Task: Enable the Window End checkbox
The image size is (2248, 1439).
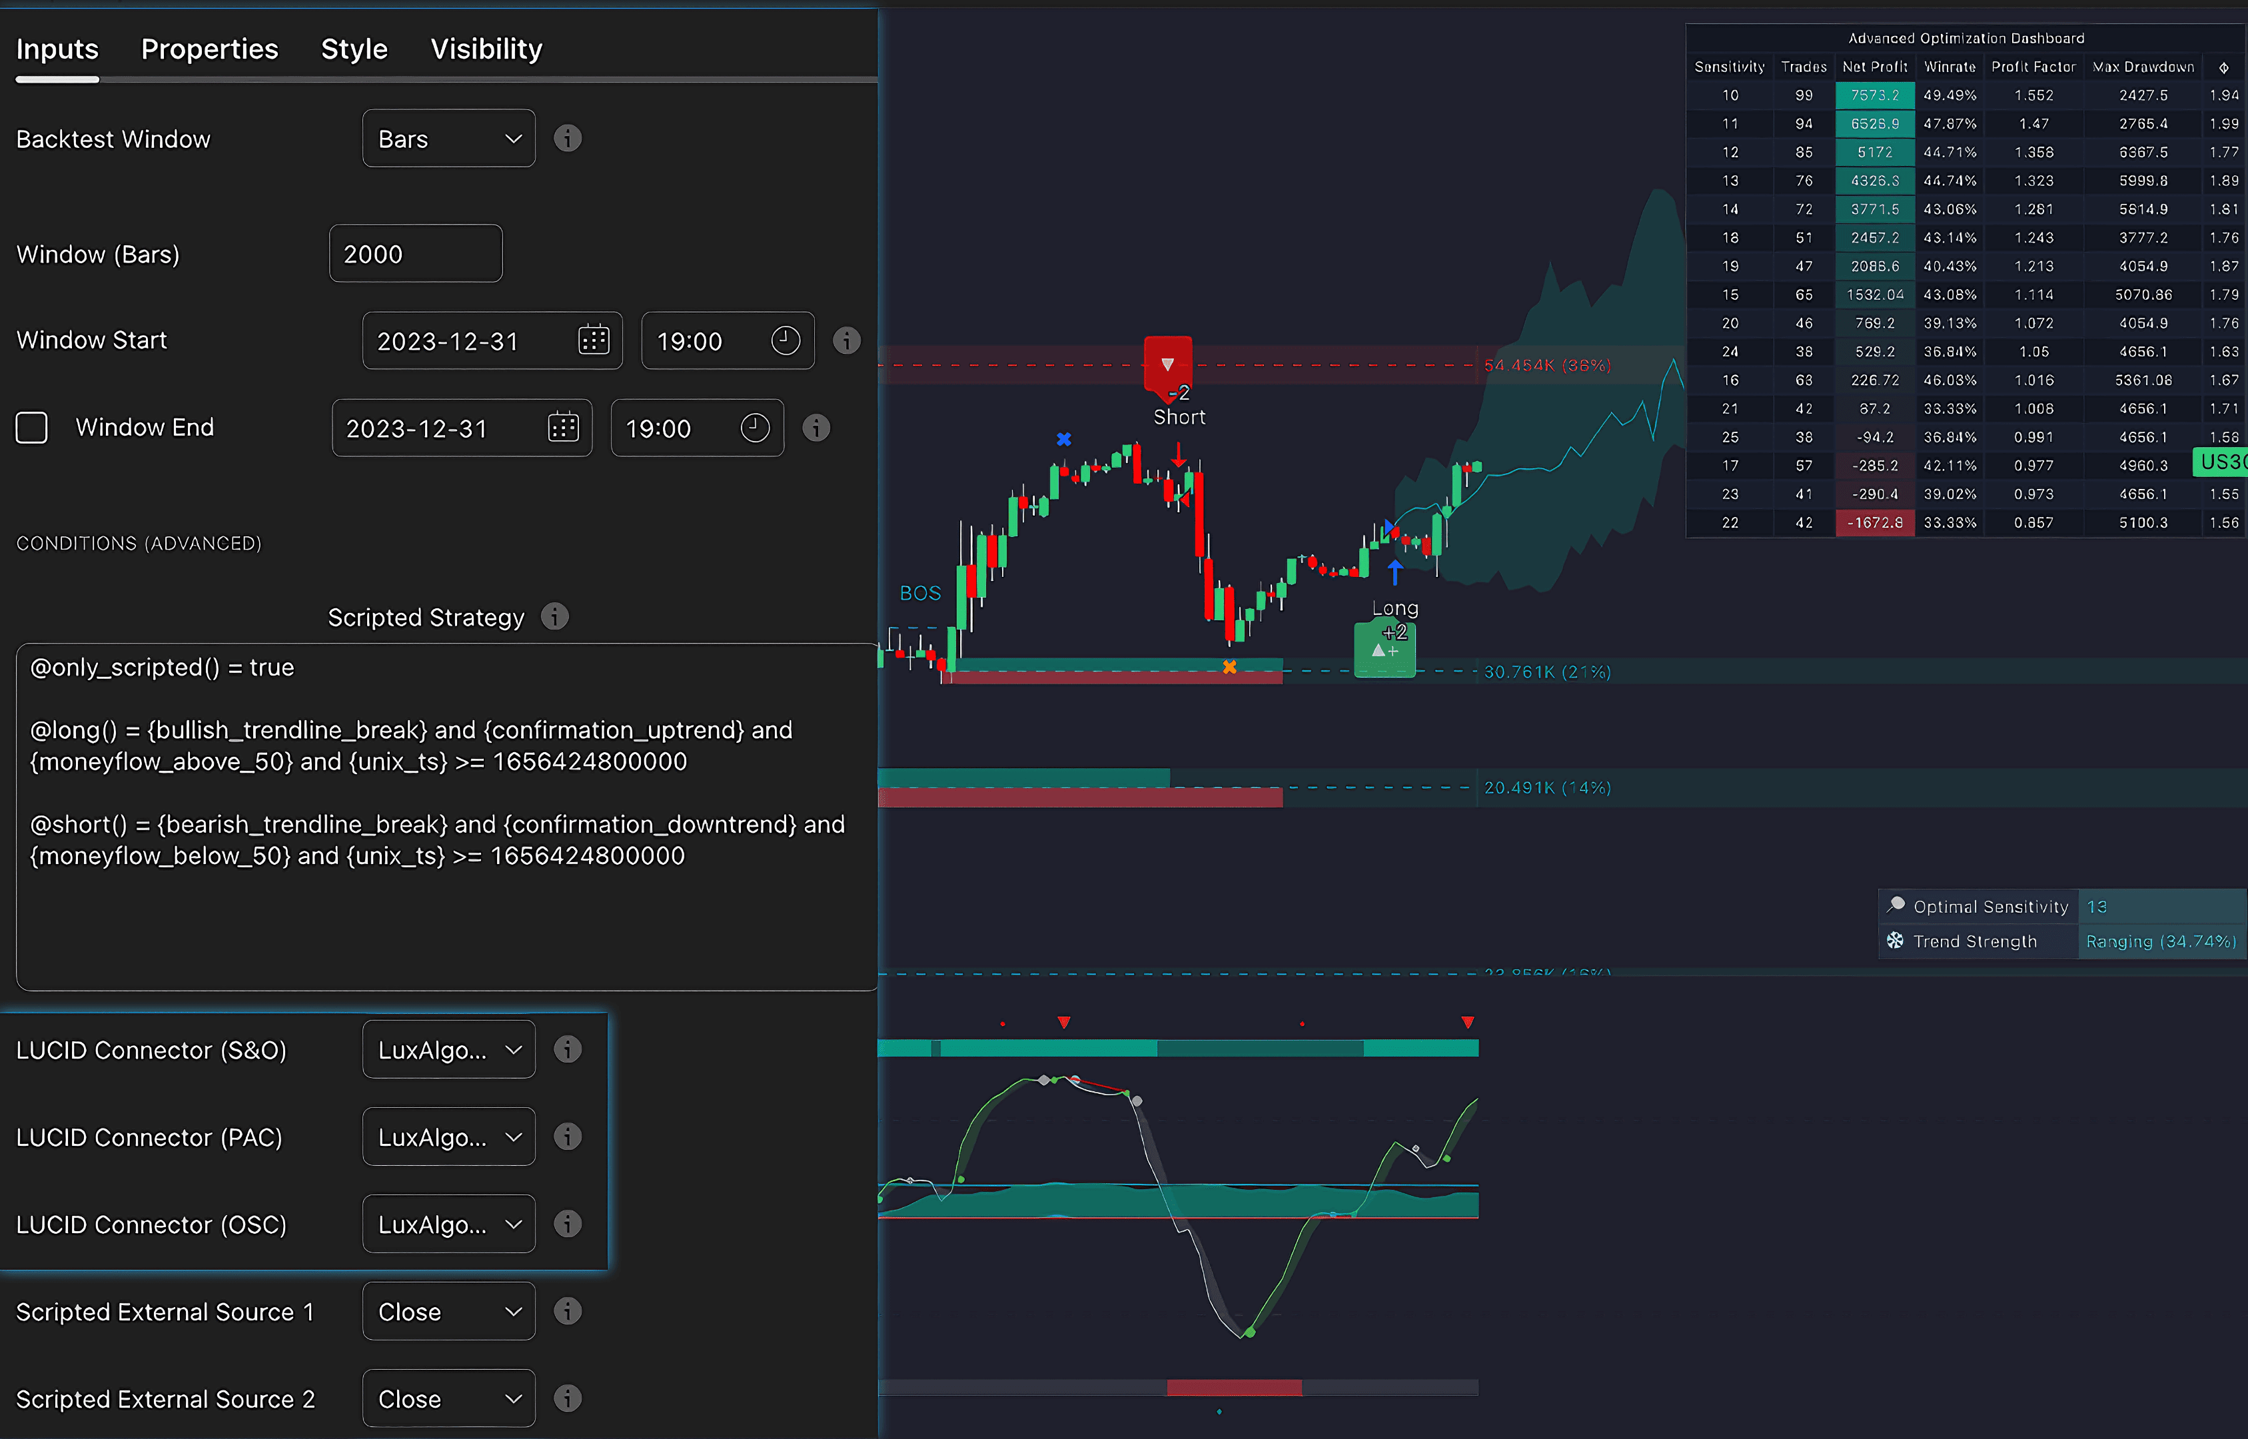Action: pyautogui.click(x=32, y=428)
